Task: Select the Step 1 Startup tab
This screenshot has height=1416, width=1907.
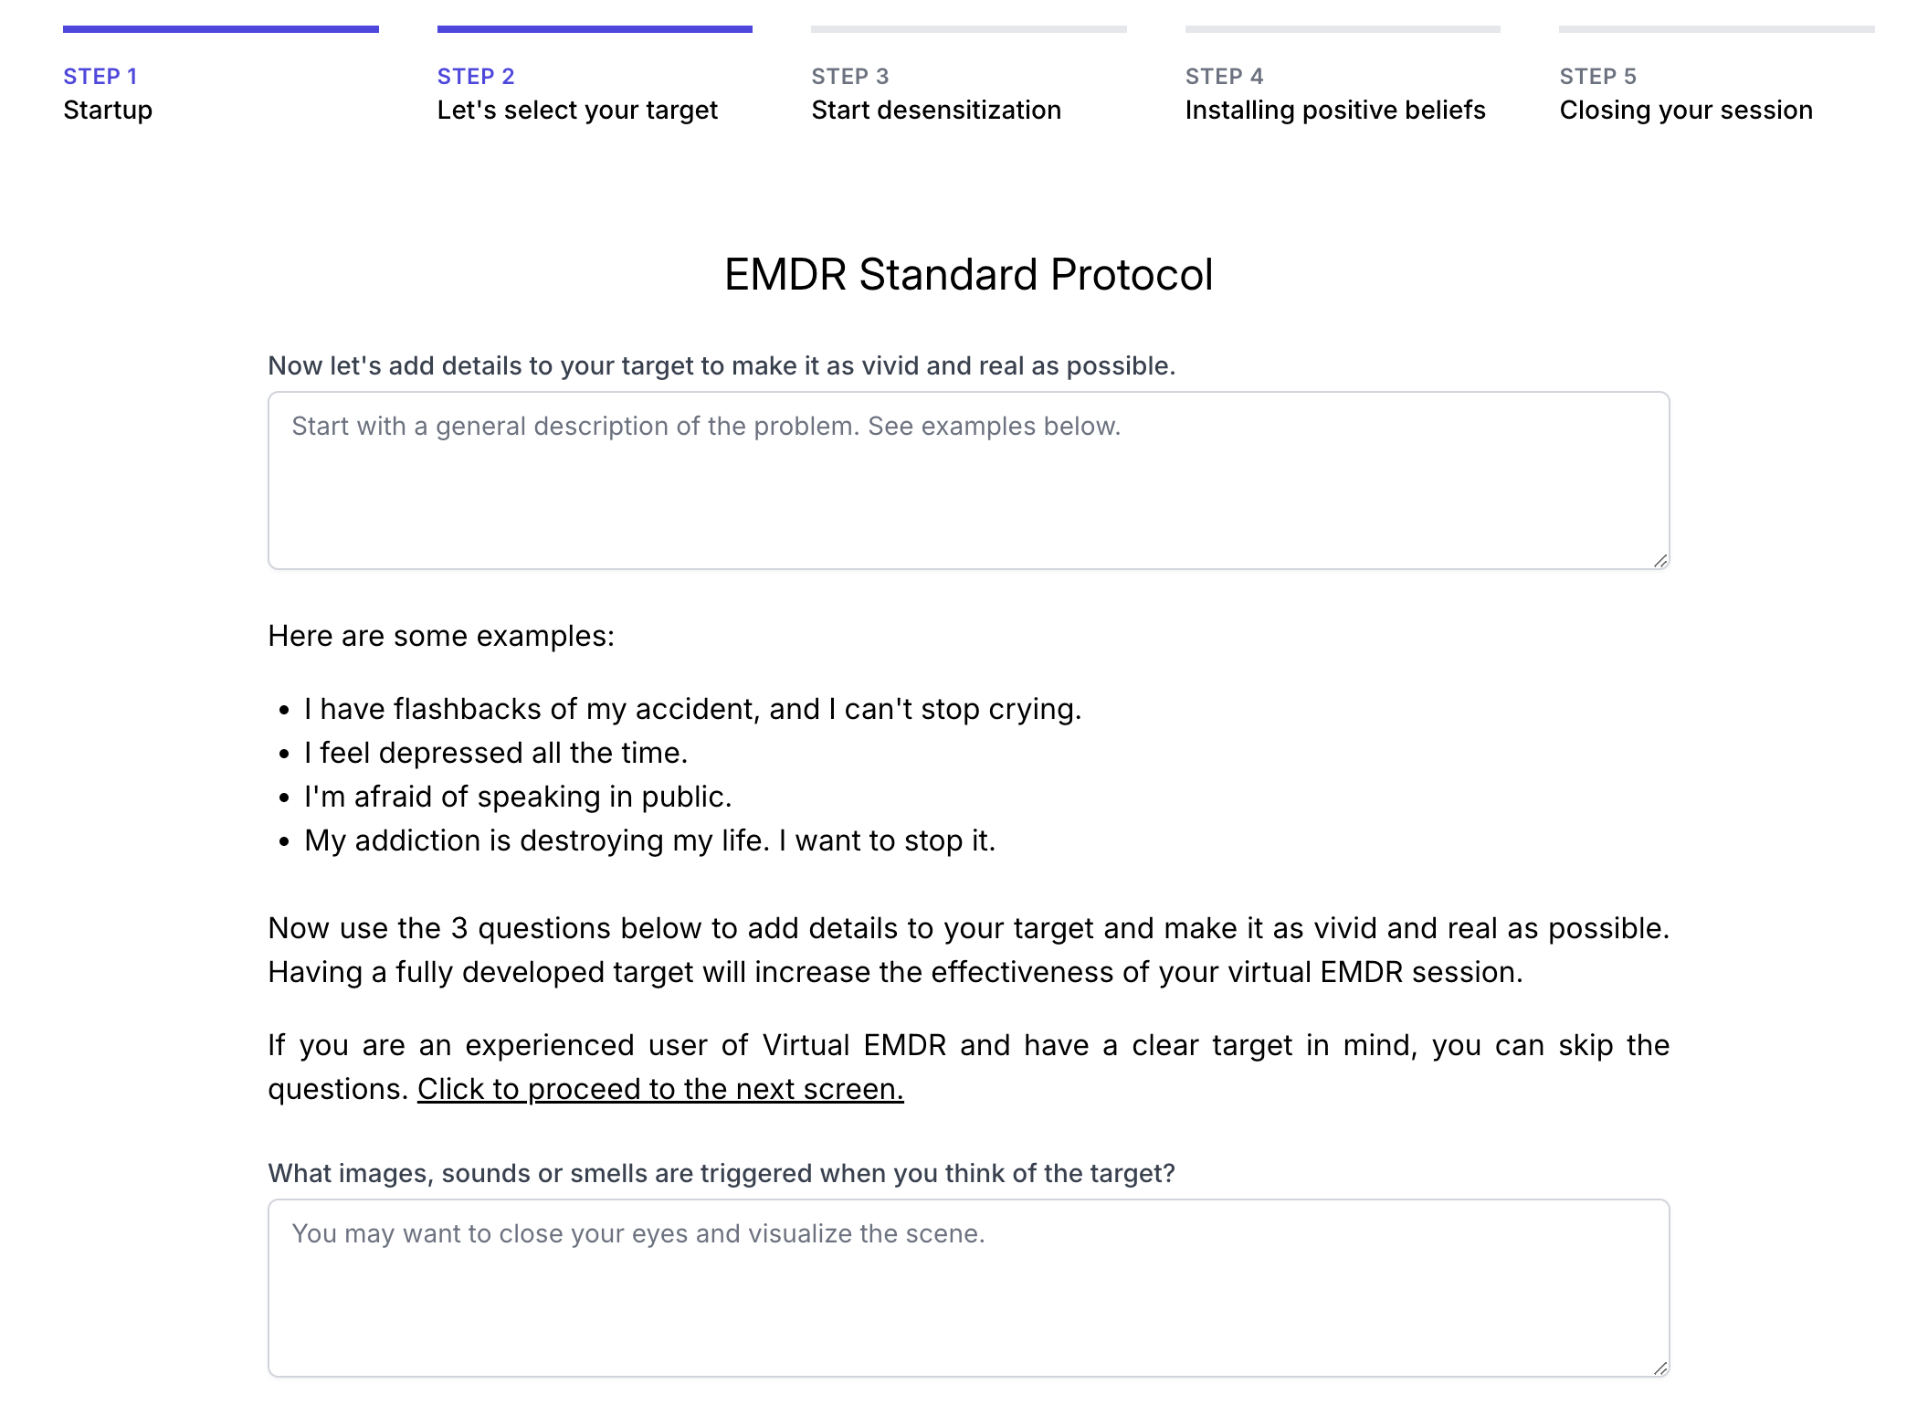Action: [107, 94]
